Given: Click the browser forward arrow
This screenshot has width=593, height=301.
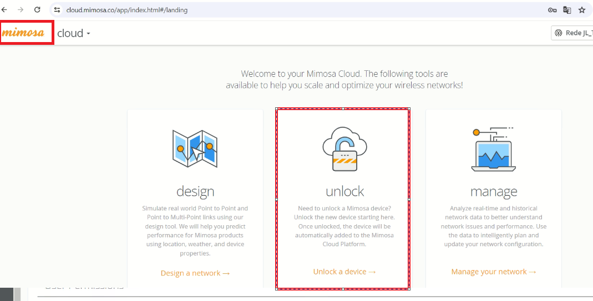Looking at the screenshot, I should tap(21, 10).
